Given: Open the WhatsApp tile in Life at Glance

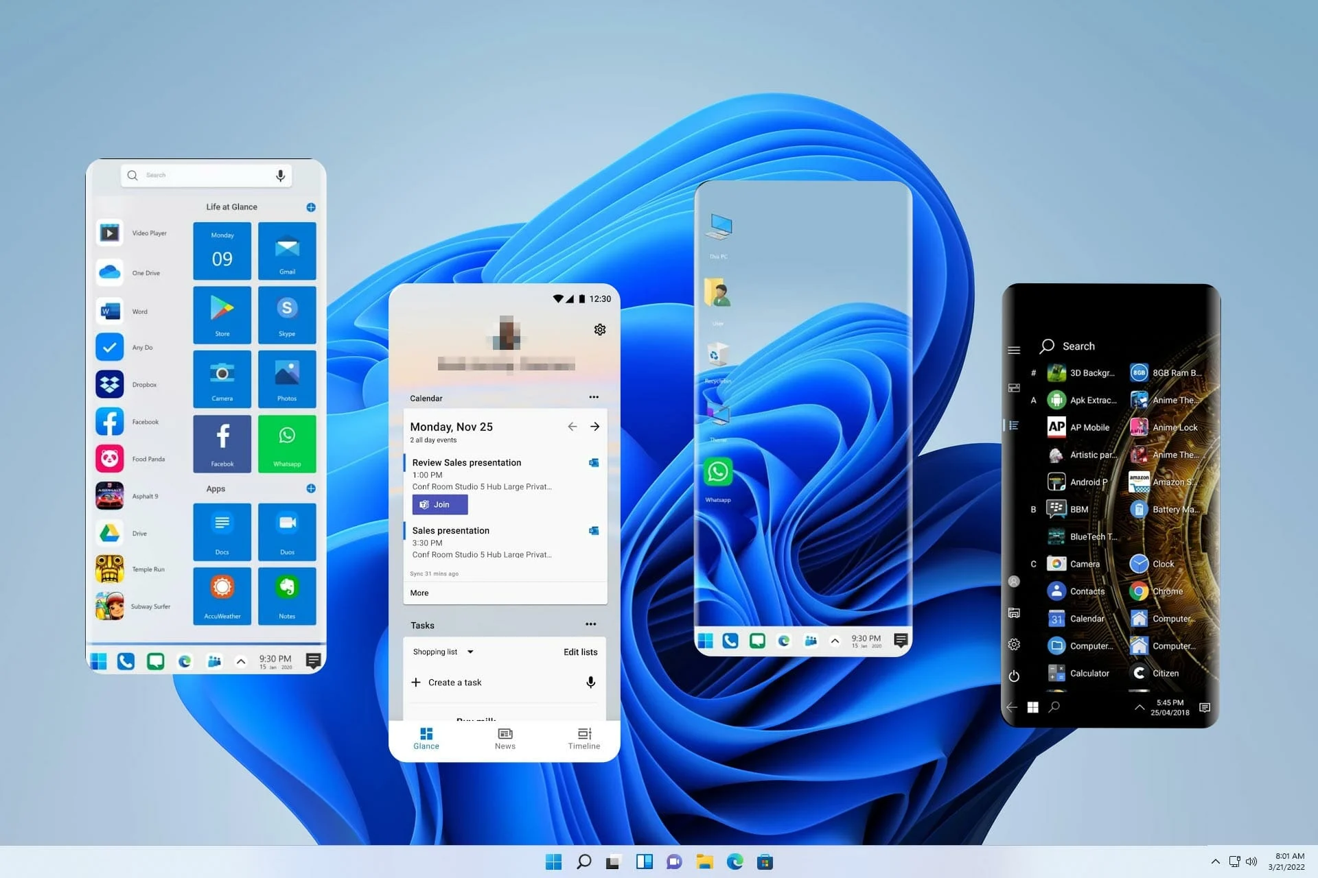Looking at the screenshot, I should coord(286,443).
